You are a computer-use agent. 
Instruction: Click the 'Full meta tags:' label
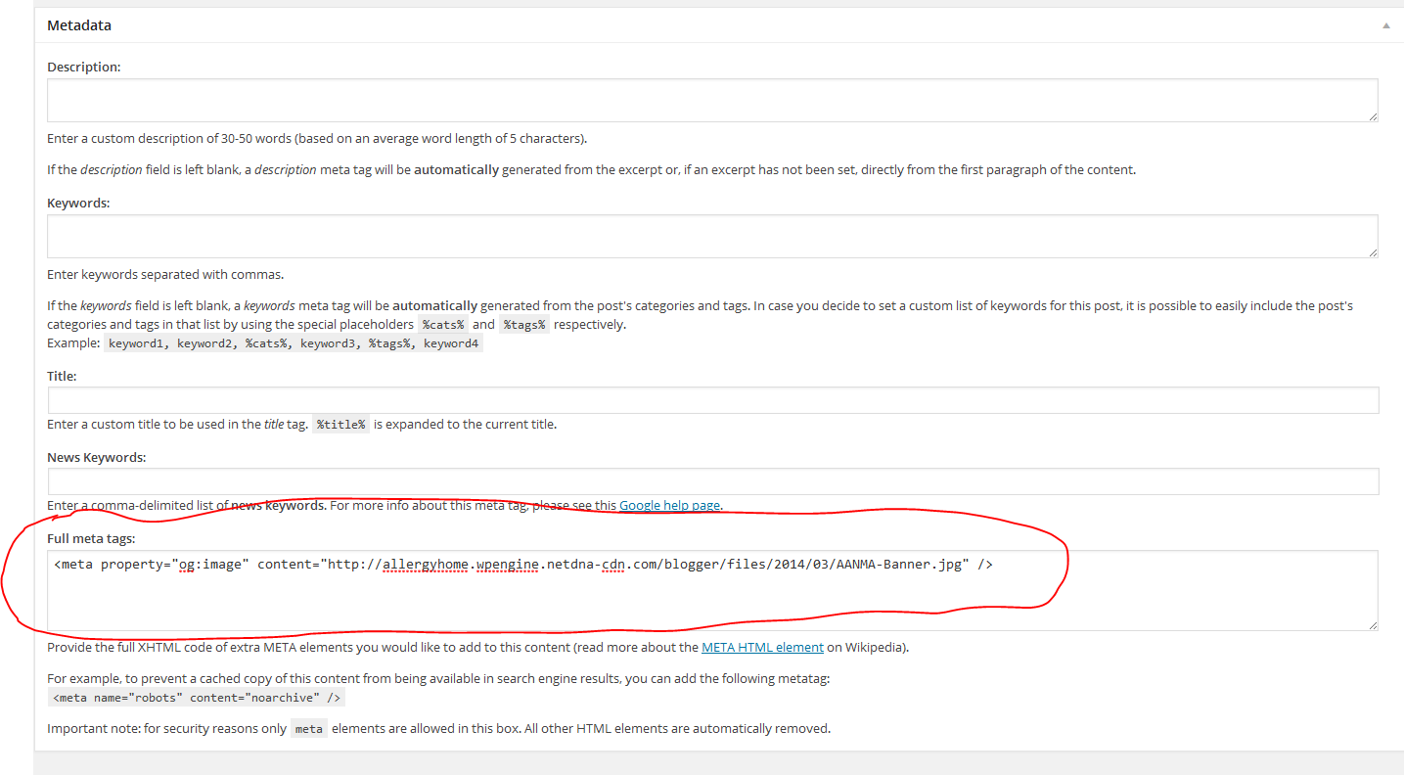(x=91, y=539)
